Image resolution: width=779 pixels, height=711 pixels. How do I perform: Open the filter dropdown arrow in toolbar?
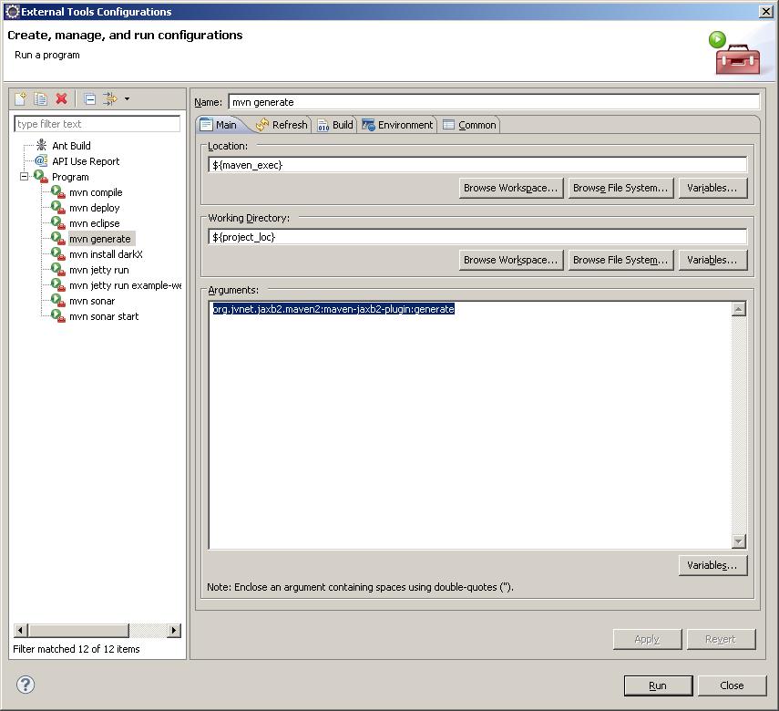coord(127,99)
